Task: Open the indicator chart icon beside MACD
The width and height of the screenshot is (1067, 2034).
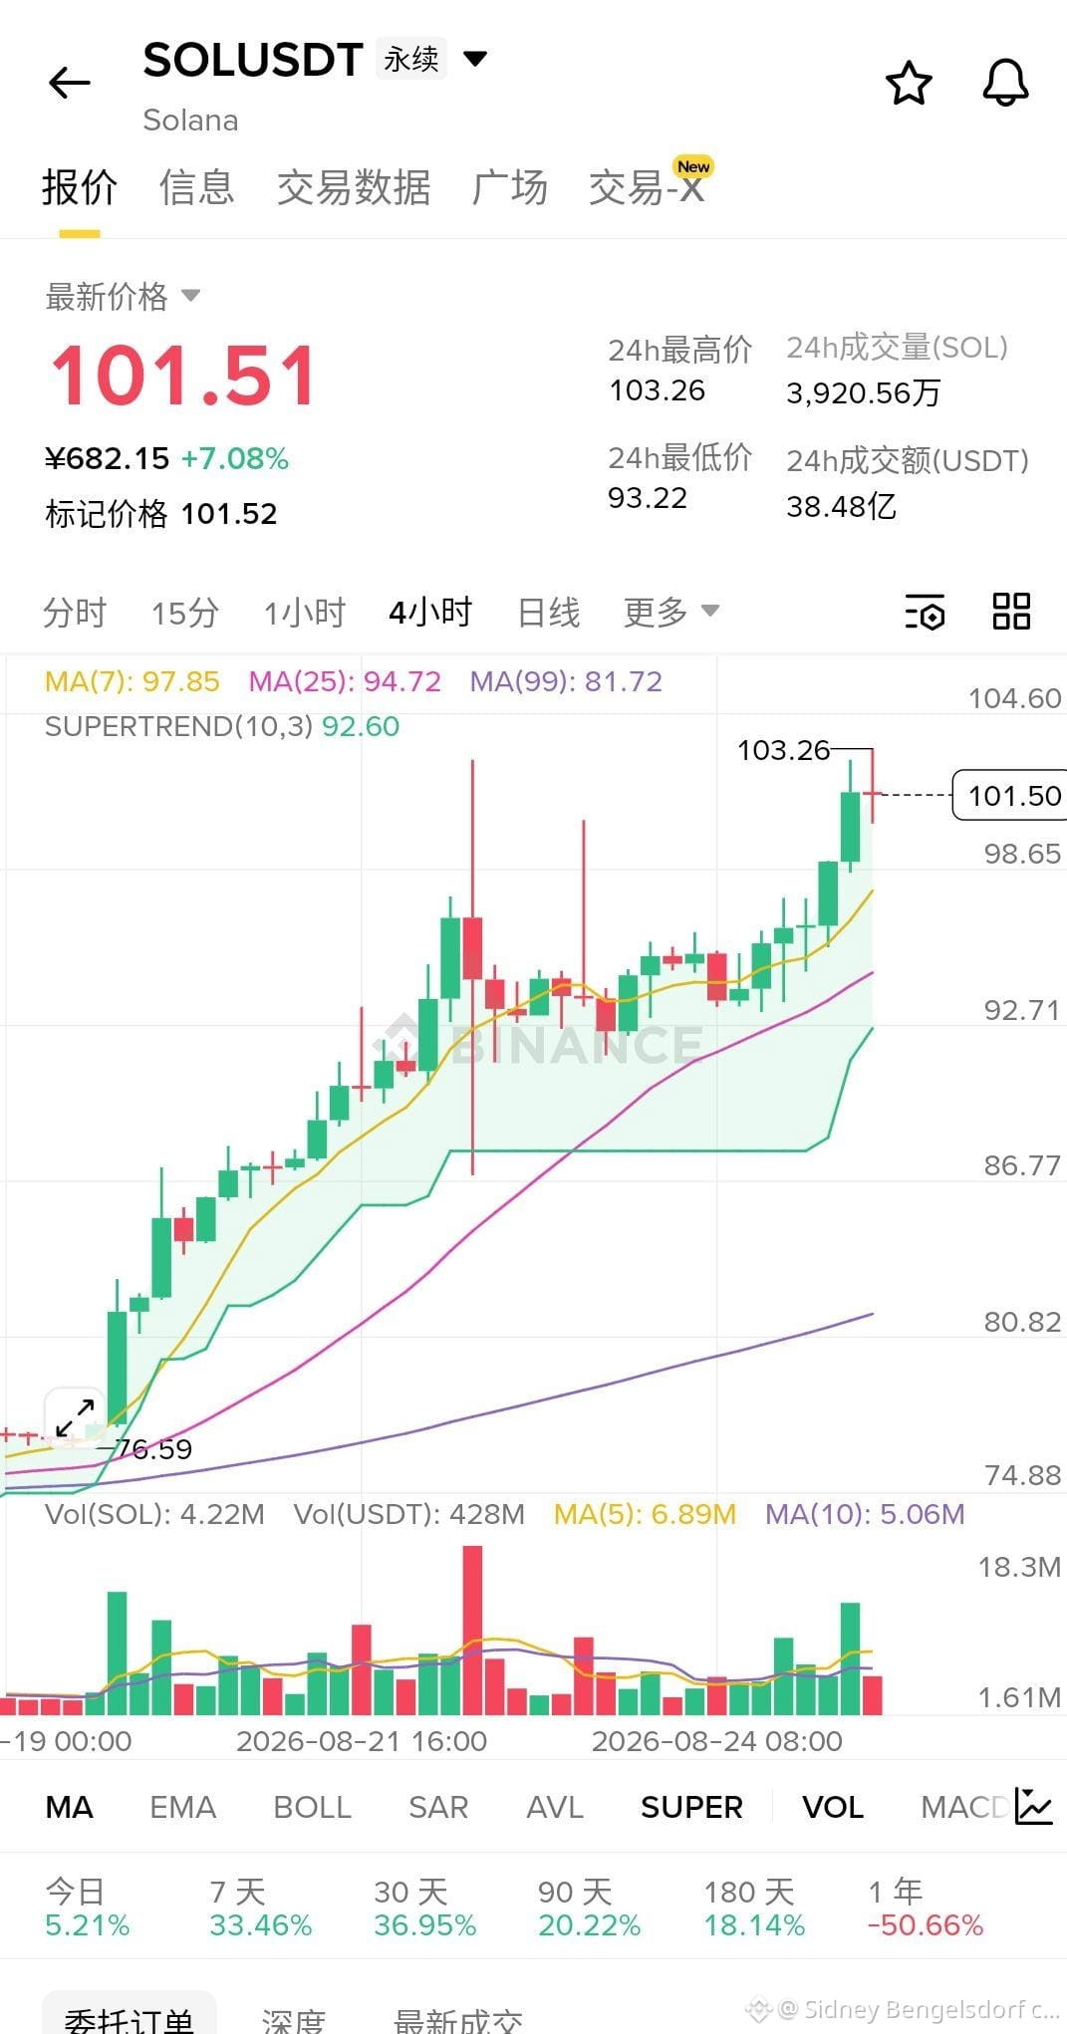Action: coord(1034,1806)
